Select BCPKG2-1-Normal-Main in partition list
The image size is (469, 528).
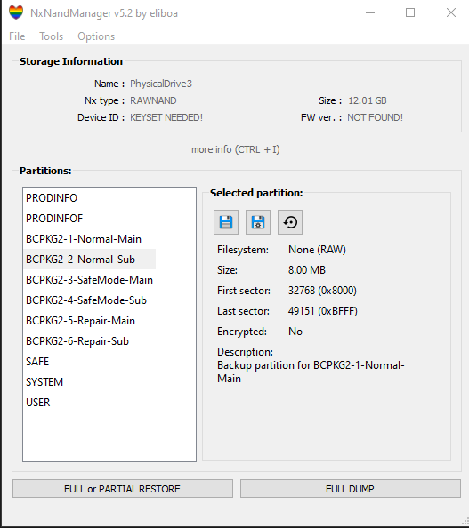point(84,239)
